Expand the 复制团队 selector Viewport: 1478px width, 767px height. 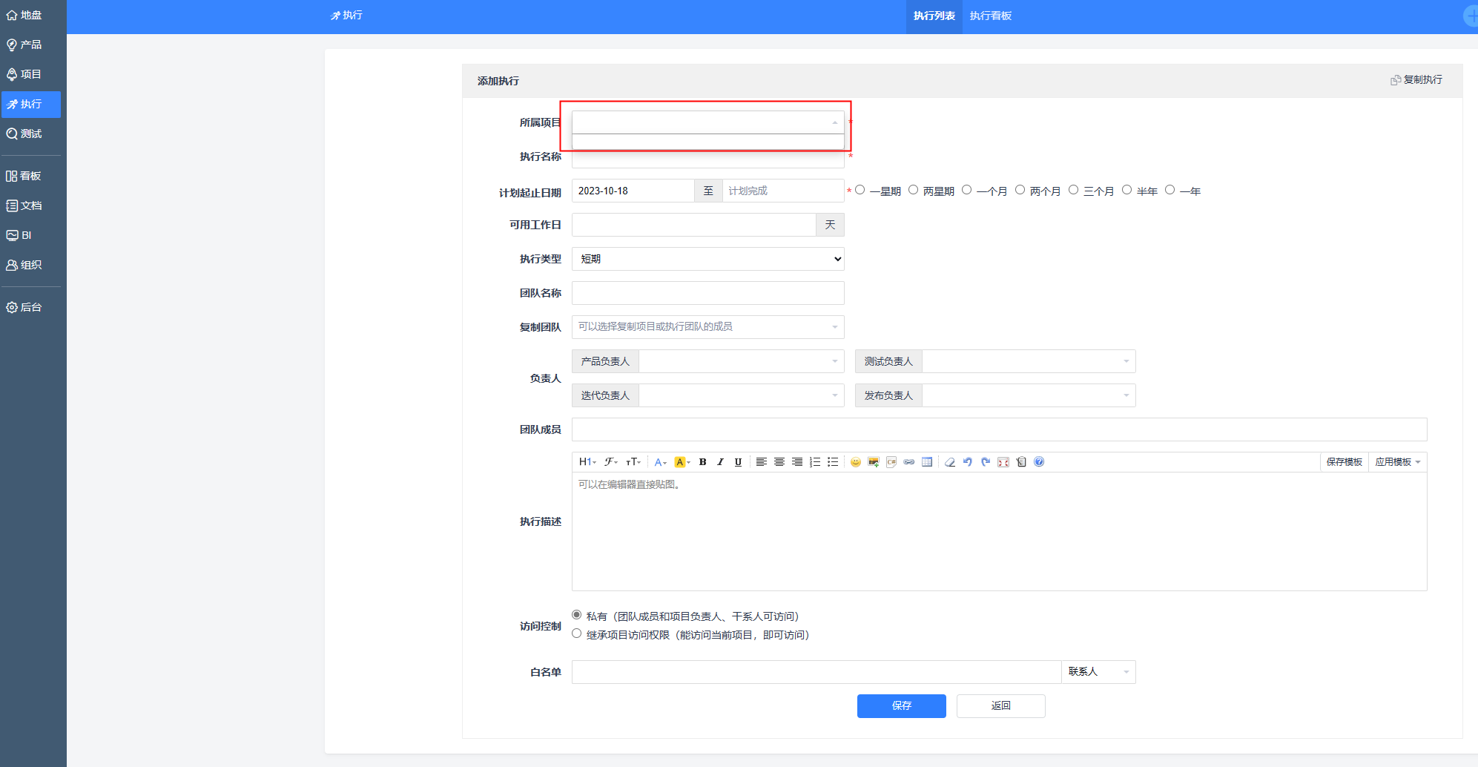[x=707, y=327]
